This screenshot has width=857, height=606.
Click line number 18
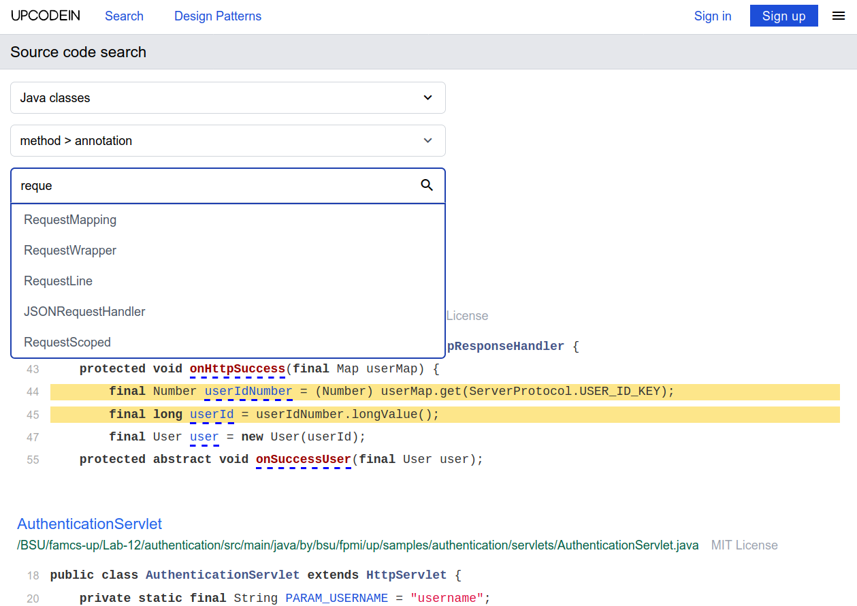[x=33, y=575]
